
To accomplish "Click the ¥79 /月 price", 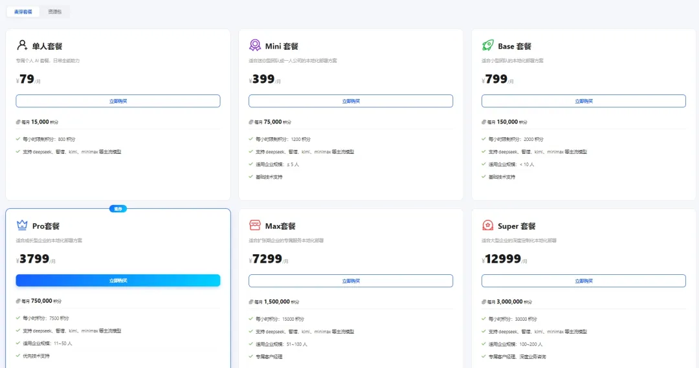I will click(x=28, y=80).
